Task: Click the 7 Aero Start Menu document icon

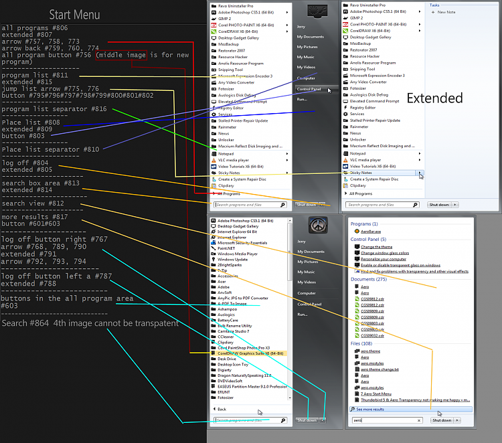Action: pos(357,393)
